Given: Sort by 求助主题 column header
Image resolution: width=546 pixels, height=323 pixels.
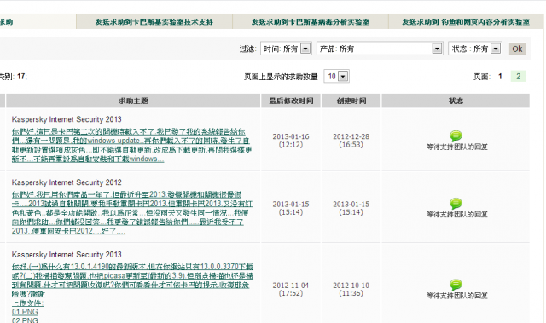Looking at the screenshot, I should click(x=133, y=101).
